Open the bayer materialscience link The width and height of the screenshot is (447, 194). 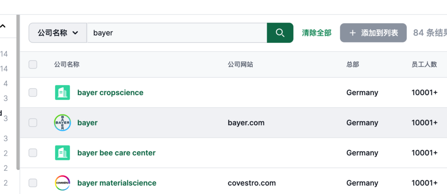[x=117, y=183]
